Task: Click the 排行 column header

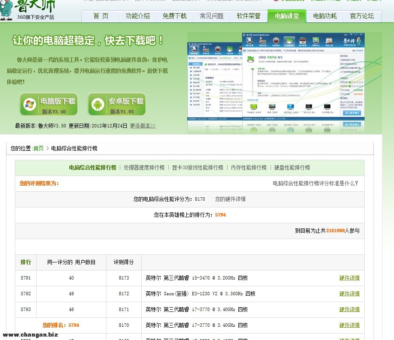Action: [26, 262]
